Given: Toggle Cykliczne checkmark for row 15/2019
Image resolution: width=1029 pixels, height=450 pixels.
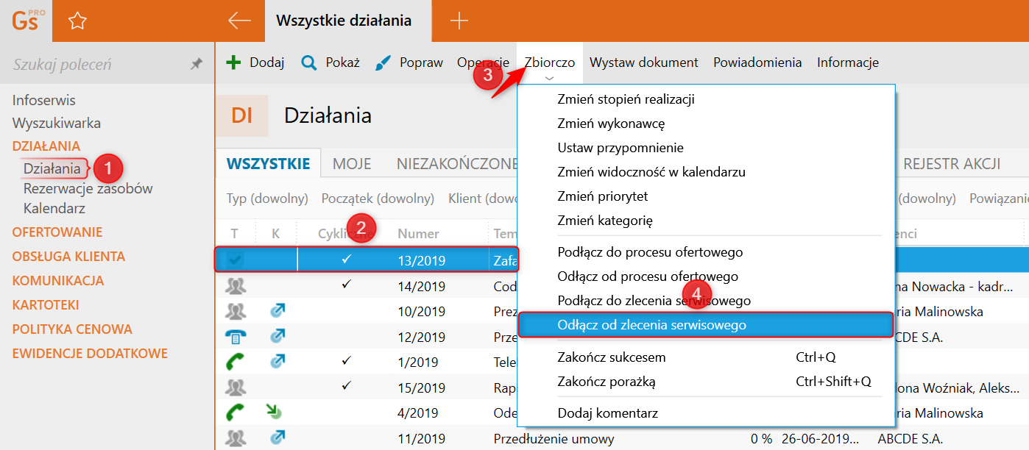Looking at the screenshot, I should click(x=347, y=385).
